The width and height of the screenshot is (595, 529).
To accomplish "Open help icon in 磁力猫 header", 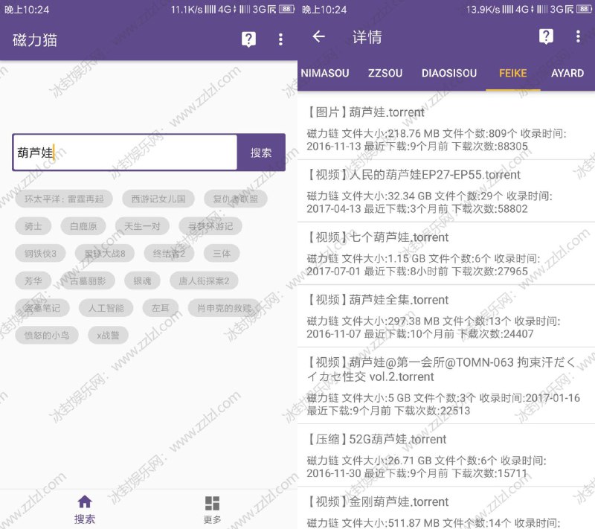I will pos(248,39).
